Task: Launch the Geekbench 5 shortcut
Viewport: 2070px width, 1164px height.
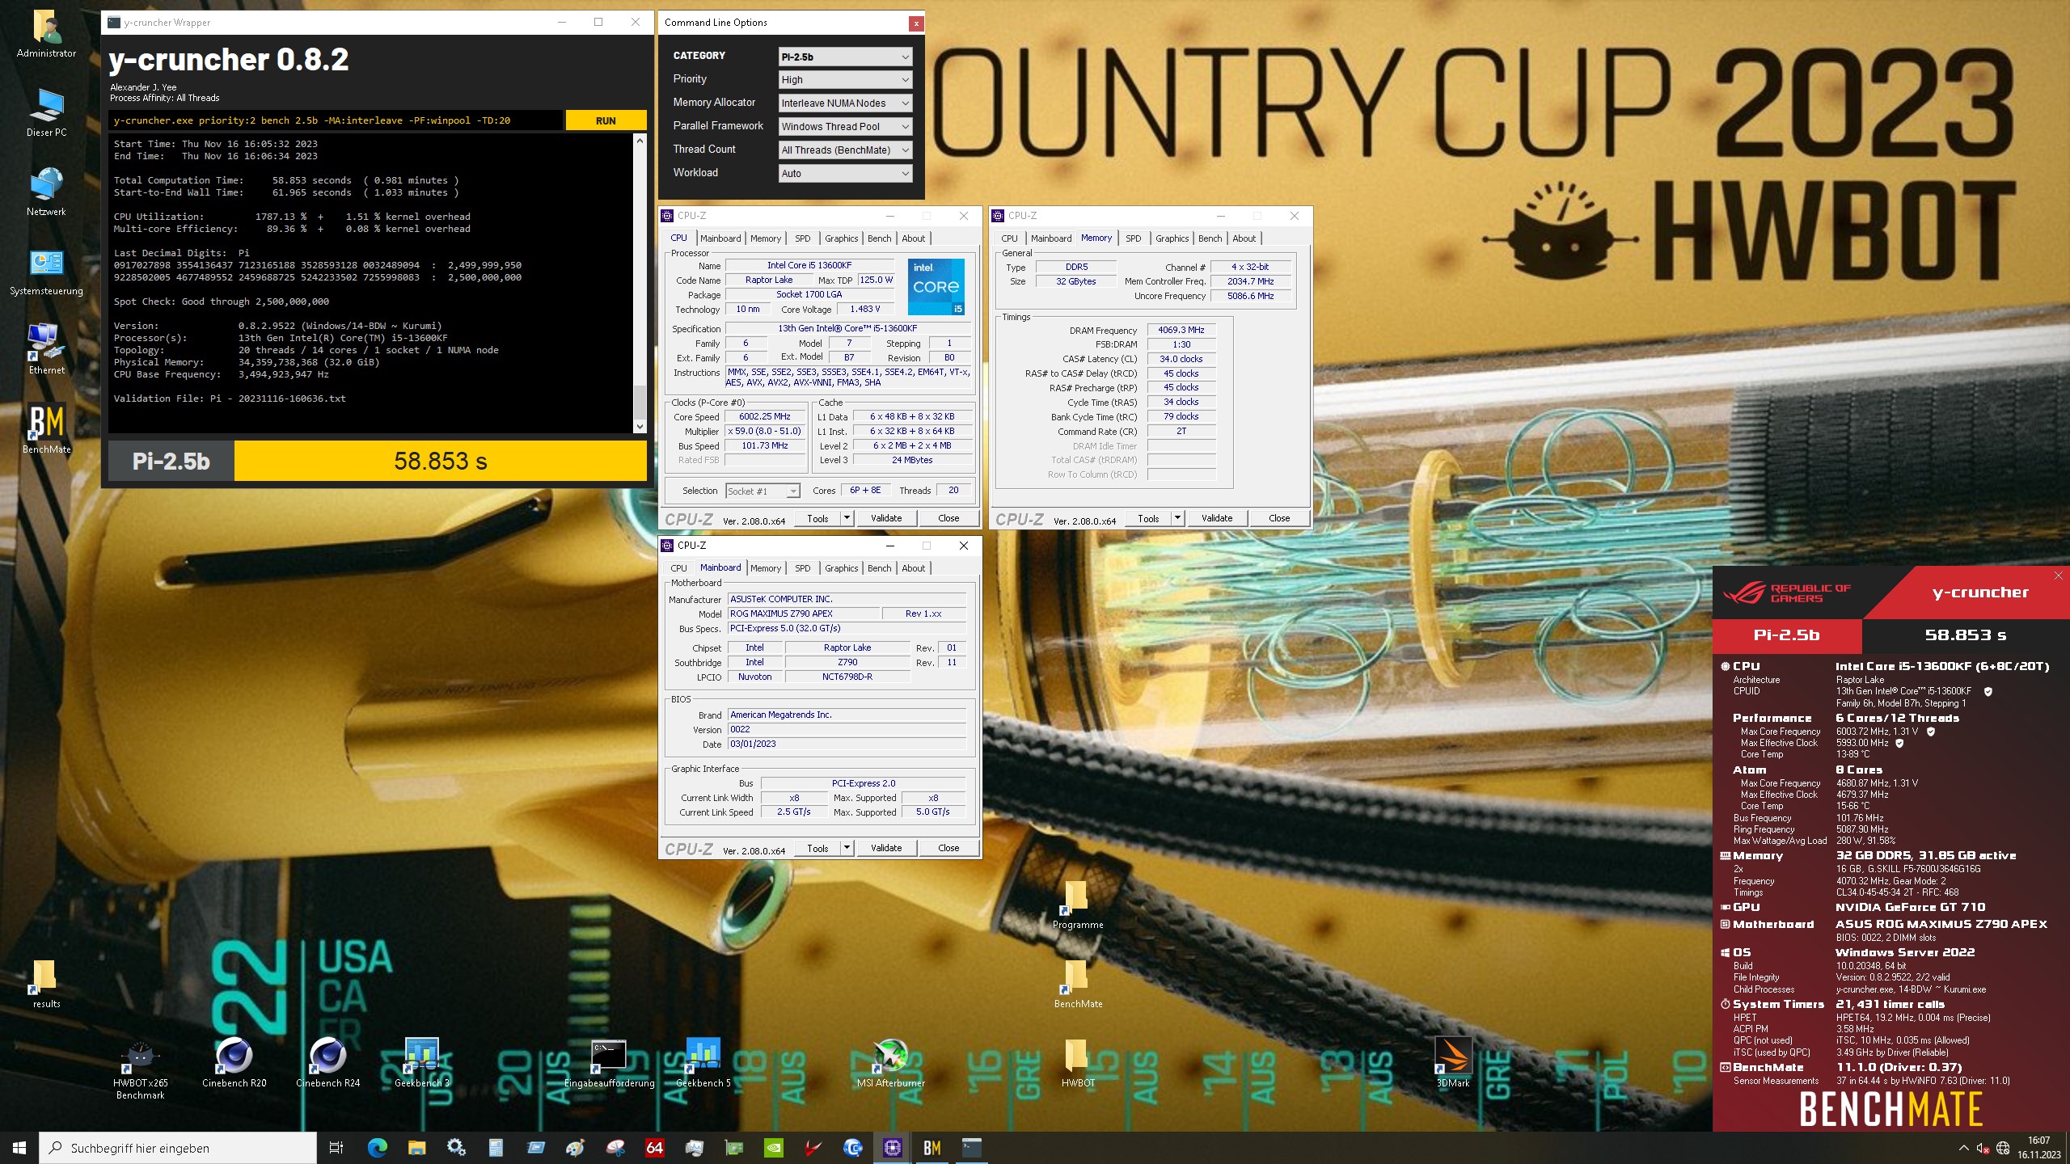Action: tap(703, 1064)
